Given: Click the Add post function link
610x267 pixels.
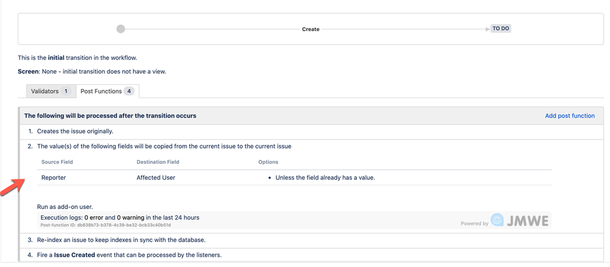Looking at the screenshot, I should click(x=570, y=116).
